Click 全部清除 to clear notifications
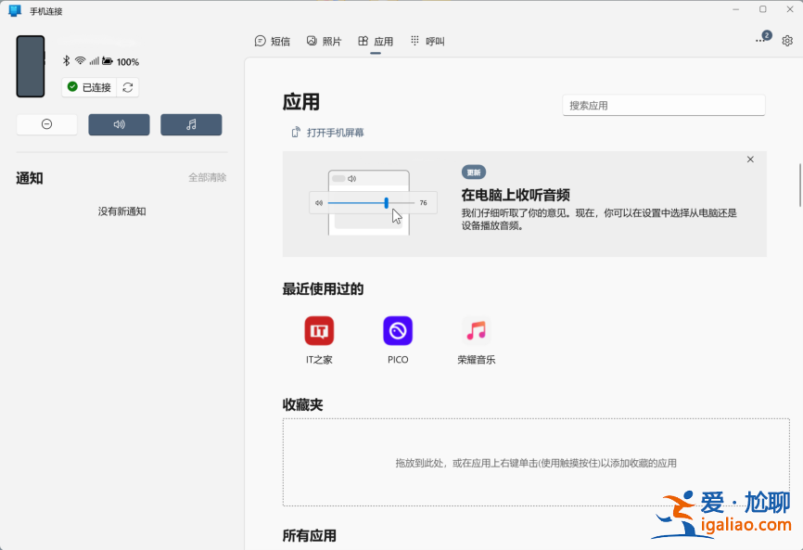803x550 pixels. point(208,177)
